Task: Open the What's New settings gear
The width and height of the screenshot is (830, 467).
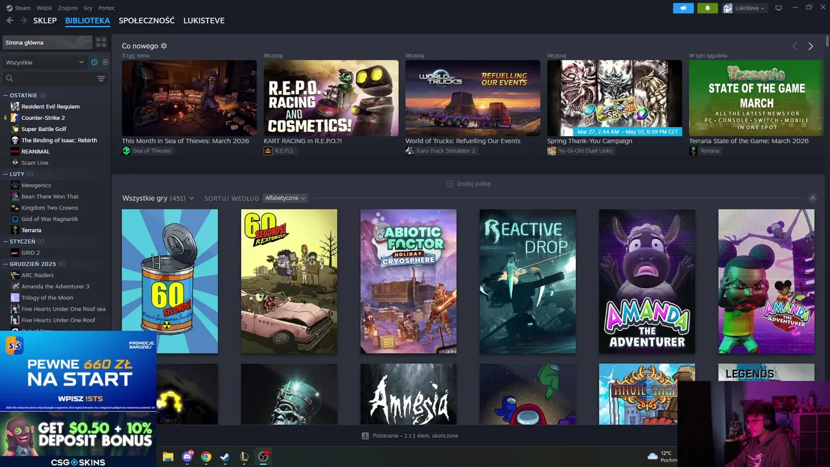Action: click(164, 46)
